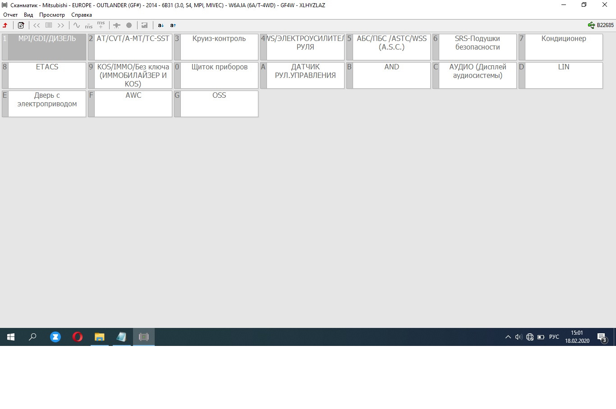
Task: Open File Explorer from taskbar
Action: (x=100, y=337)
